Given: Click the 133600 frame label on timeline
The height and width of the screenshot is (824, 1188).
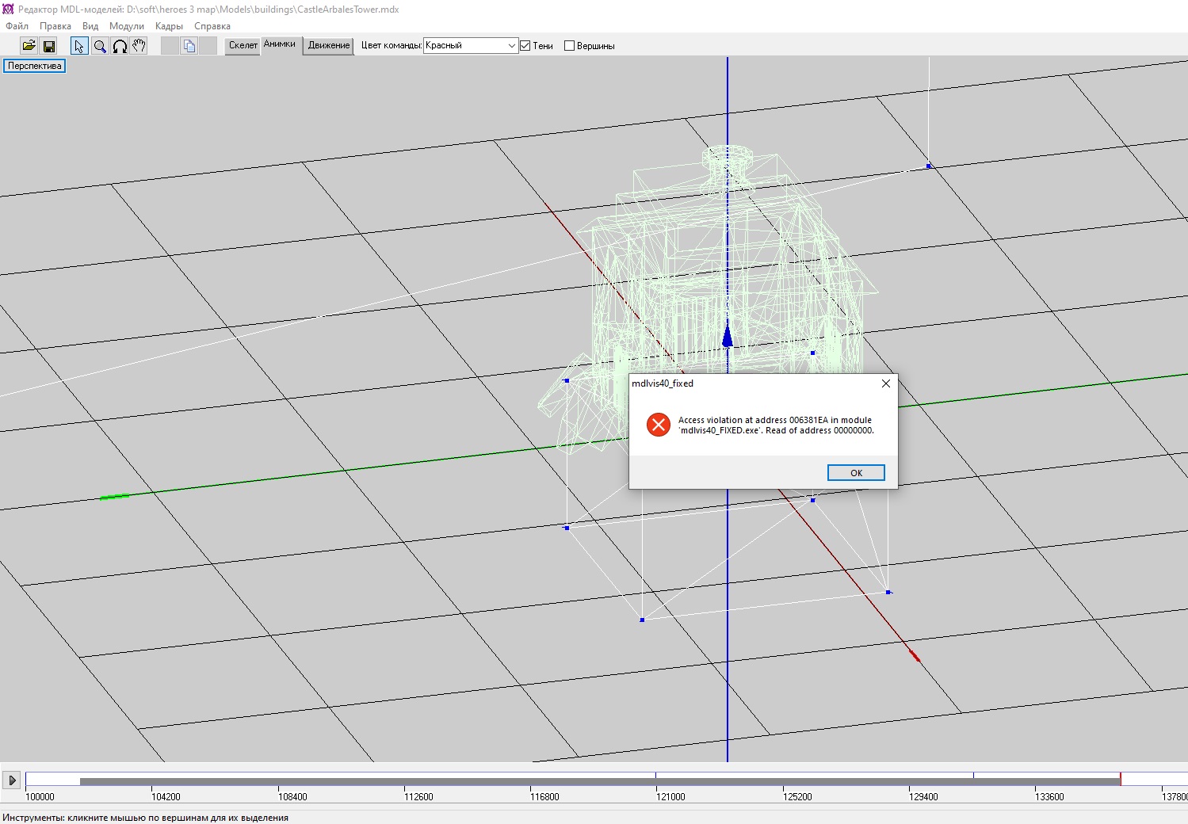Looking at the screenshot, I should pos(1049,797).
